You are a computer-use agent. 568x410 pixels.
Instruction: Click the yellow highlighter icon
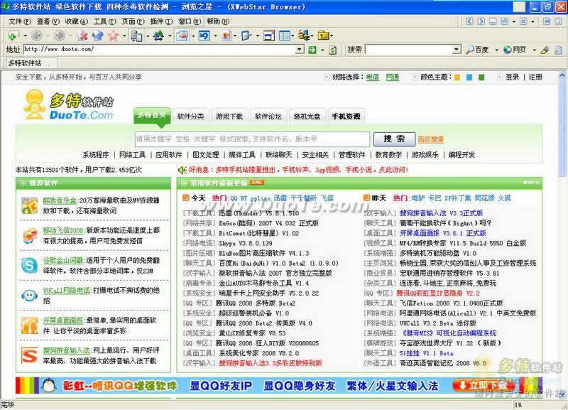545,50
